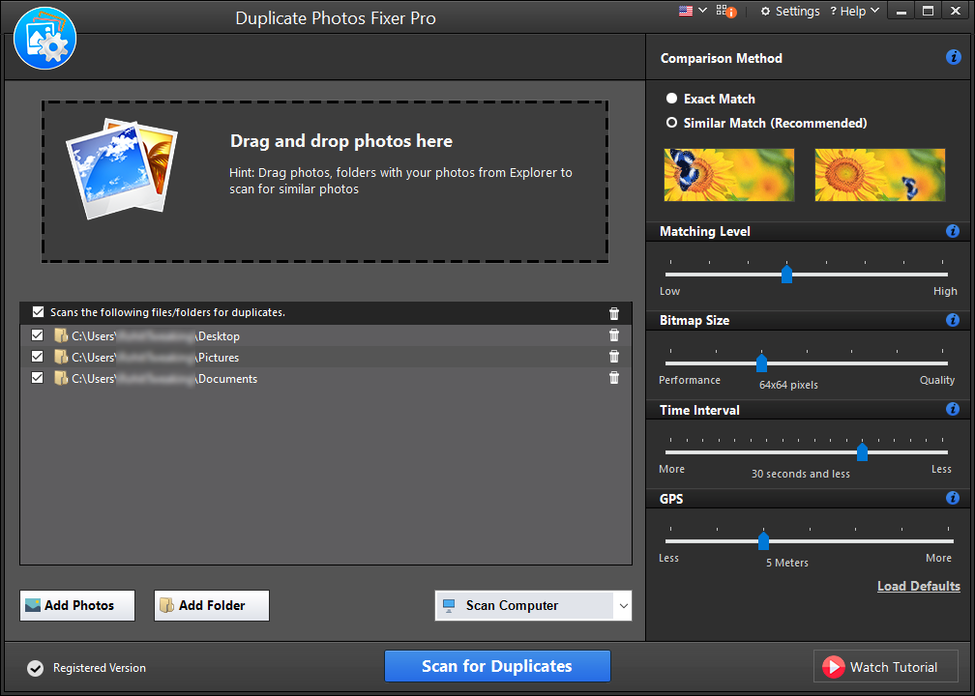Viewport: 975px width, 696px height.
Task: Click the Registered Version checkmark icon
Action: click(36, 668)
